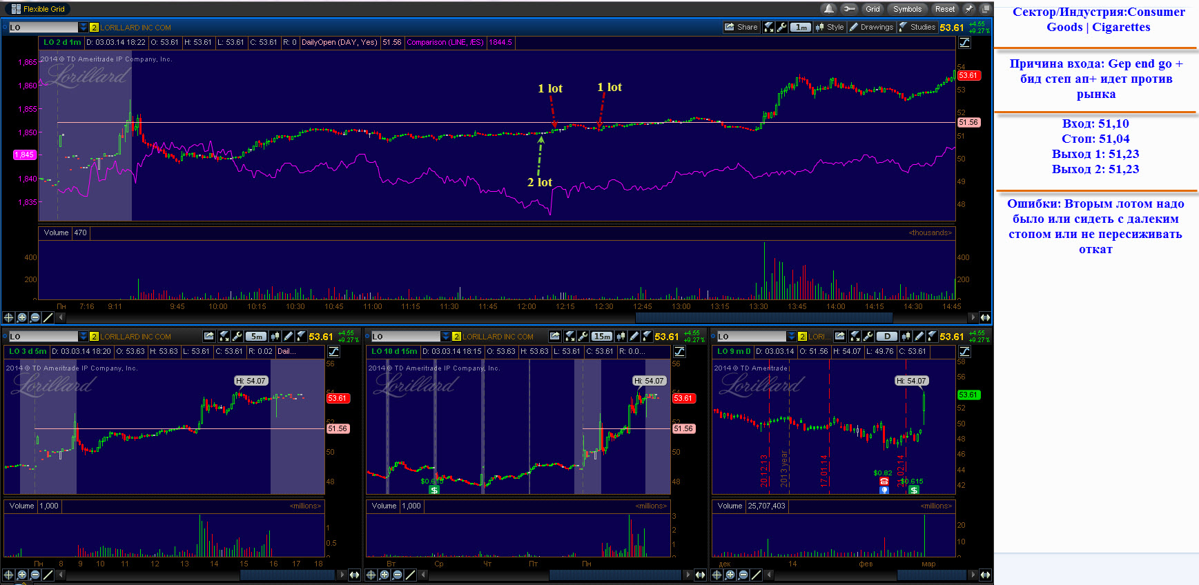Open chart settings wrench in 5m chart
The width and height of the screenshot is (1199, 585).
point(237,336)
